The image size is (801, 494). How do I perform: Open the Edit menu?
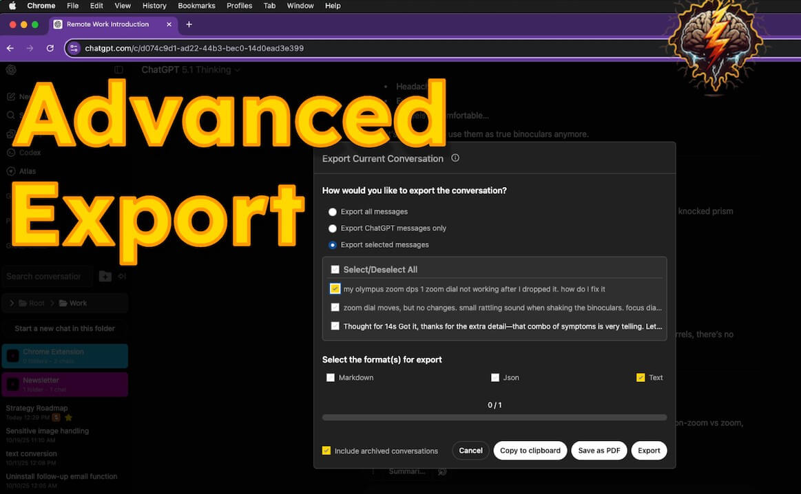(x=96, y=6)
